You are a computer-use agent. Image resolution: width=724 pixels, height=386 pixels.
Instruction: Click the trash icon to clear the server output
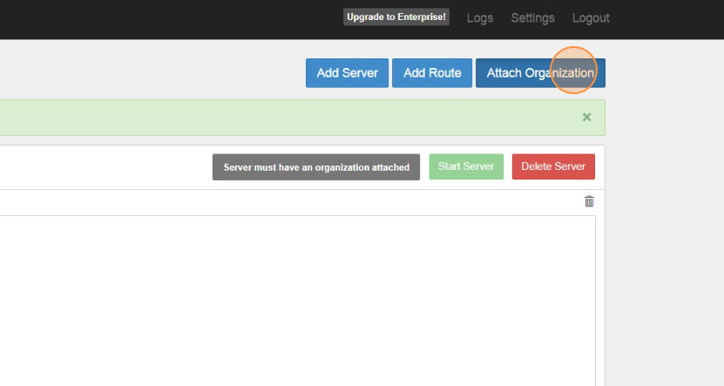coord(589,201)
